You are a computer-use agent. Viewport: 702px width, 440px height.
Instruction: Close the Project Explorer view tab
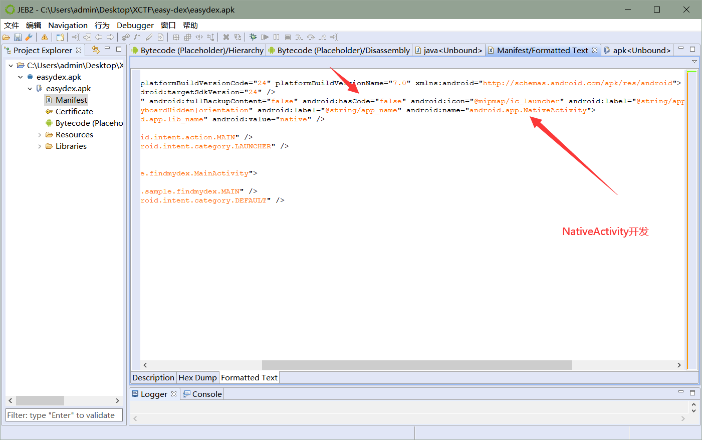click(x=79, y=50)
